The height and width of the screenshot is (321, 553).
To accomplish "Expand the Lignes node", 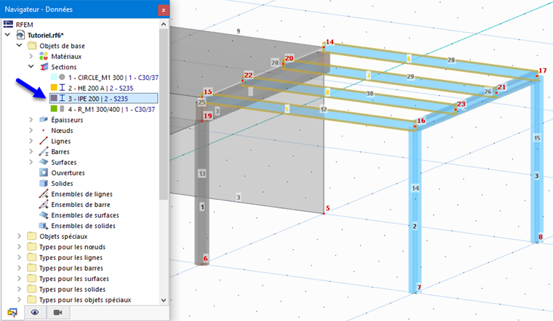I will (x=31, y=141).
